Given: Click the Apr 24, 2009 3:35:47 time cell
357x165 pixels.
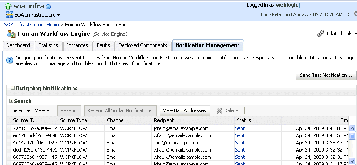Looking at the screenshot, I should [x=322, y=143].
